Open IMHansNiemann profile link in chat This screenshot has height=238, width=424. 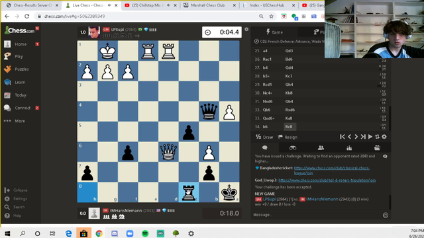tap(322, 199)
